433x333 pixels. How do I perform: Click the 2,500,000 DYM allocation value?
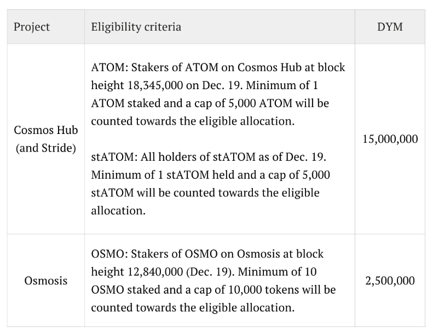(x=390, y=281)
